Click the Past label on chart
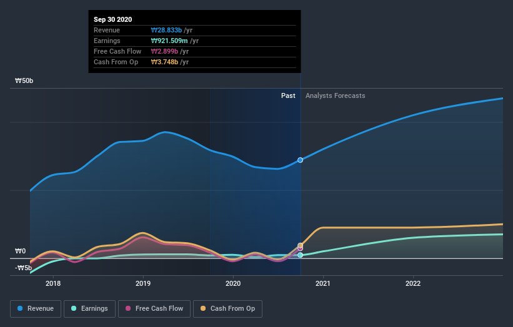The image size is (513, 327). (288, 95)
